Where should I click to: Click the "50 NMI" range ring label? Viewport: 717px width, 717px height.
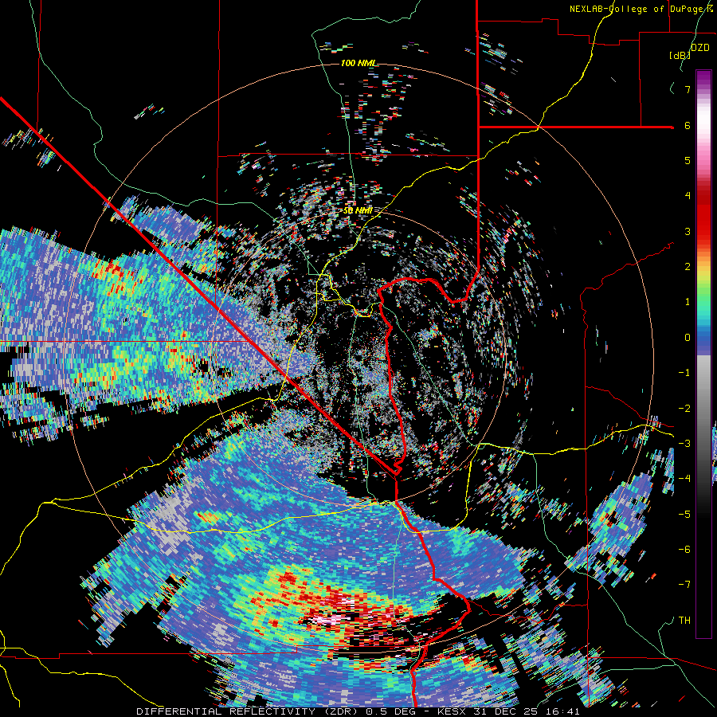point(358,211)
